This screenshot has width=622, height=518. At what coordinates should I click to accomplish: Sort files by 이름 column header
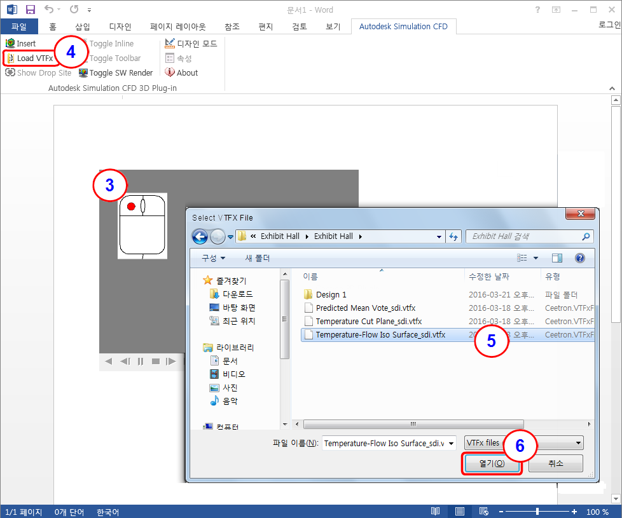pos(310,276)
